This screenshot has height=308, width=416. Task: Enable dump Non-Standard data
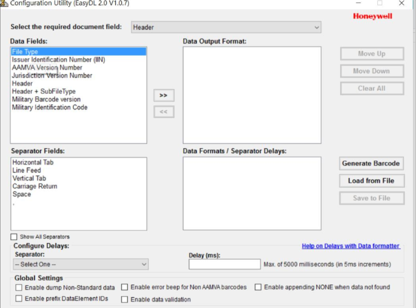pyautogui.click(x=18, y=288)
